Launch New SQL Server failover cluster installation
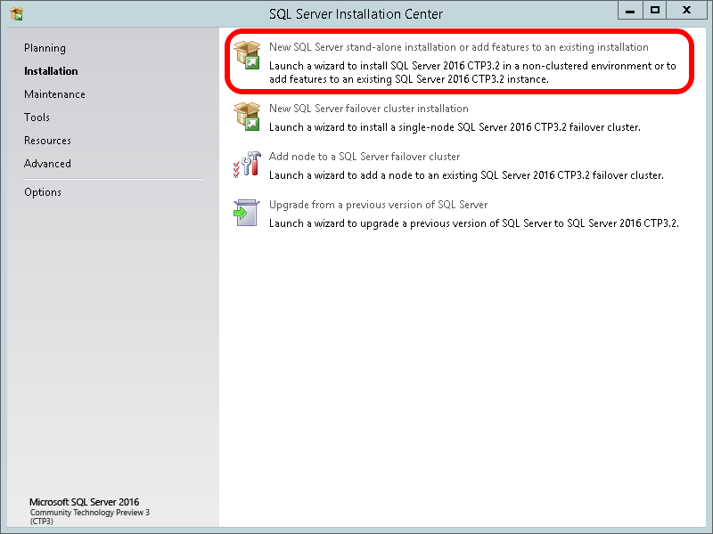The image size is (713, 534). (x=368, y=109)
